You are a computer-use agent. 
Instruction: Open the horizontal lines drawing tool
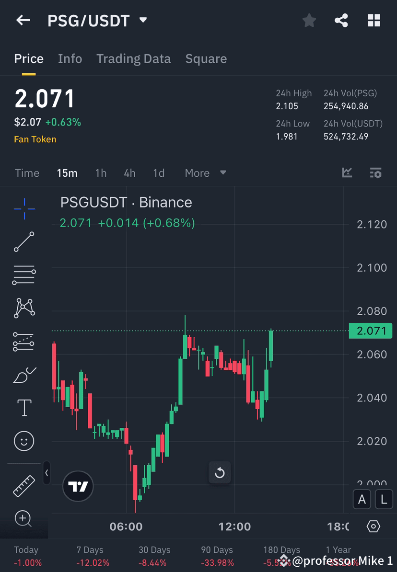pos(24,275)
